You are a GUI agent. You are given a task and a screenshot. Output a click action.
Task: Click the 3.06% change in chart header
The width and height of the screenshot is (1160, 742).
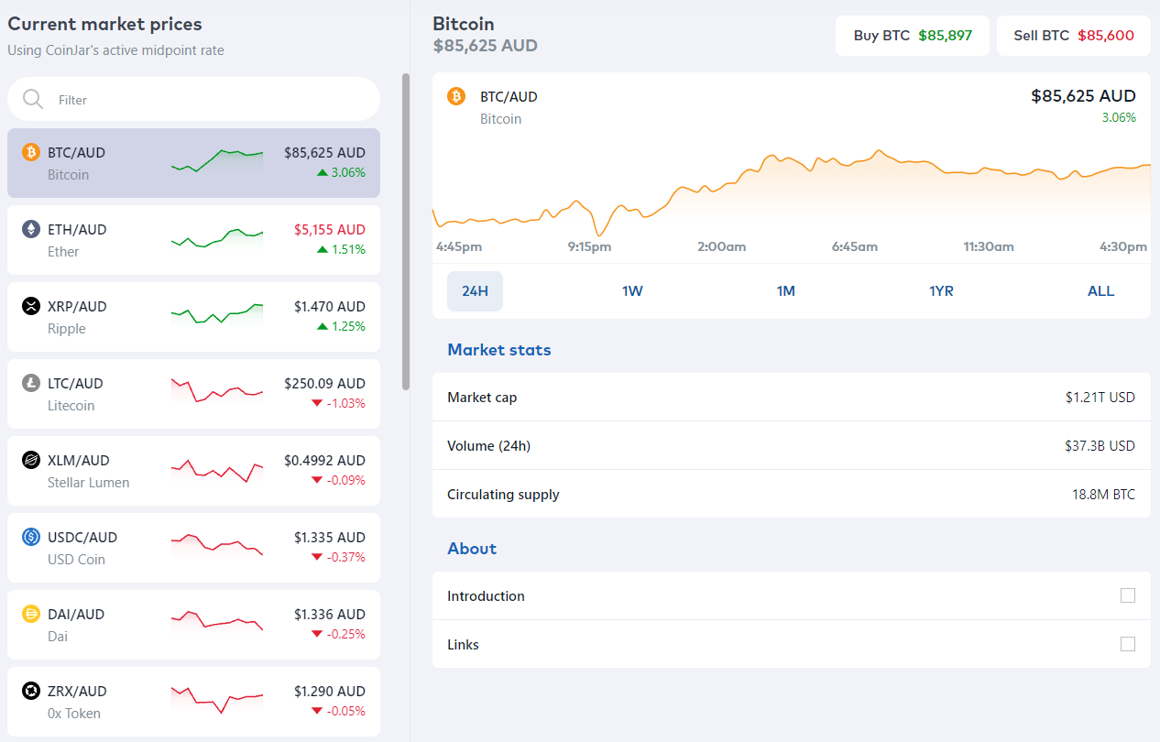(1119, 117)
